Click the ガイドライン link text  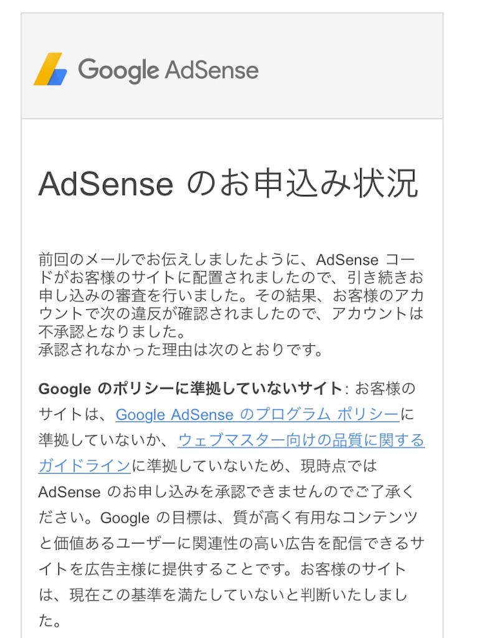84,466
